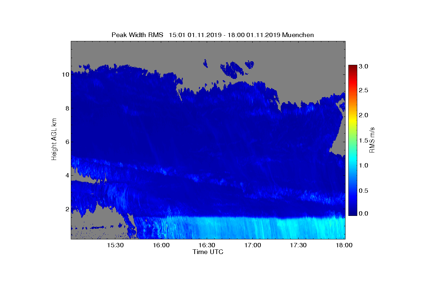This screenshot has width=427, height=285.
Task: Click the height axis label '6'
Action: pyautogui.click(x=67, y=142)
